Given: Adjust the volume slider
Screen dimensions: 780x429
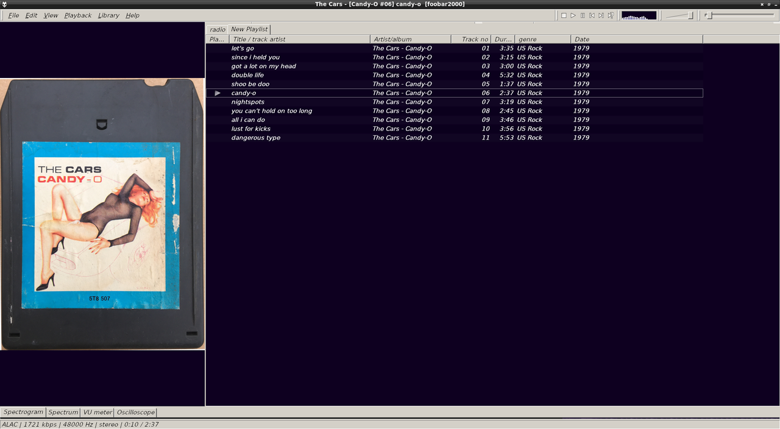Looking at the screenshot, I should point(679,15).
